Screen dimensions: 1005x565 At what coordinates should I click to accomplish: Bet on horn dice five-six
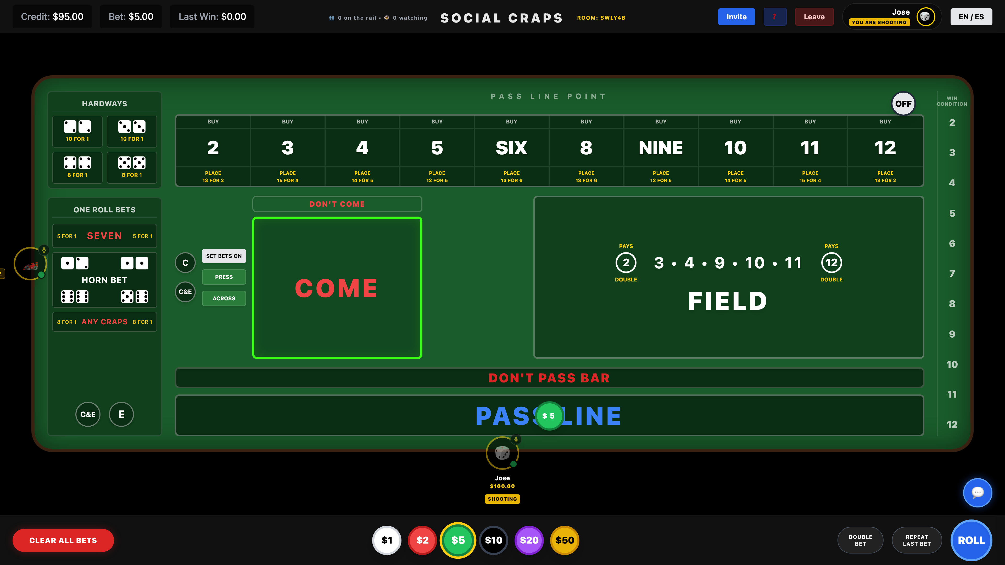pos(134,297)
